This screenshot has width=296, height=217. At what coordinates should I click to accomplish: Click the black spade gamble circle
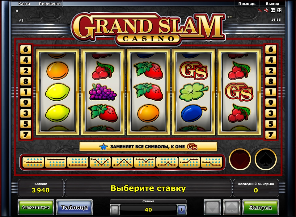266,159
